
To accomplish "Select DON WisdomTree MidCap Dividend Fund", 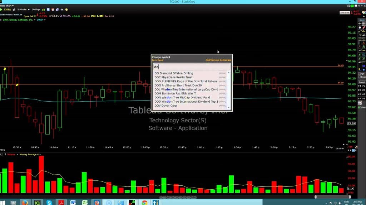I will point(190,97).
